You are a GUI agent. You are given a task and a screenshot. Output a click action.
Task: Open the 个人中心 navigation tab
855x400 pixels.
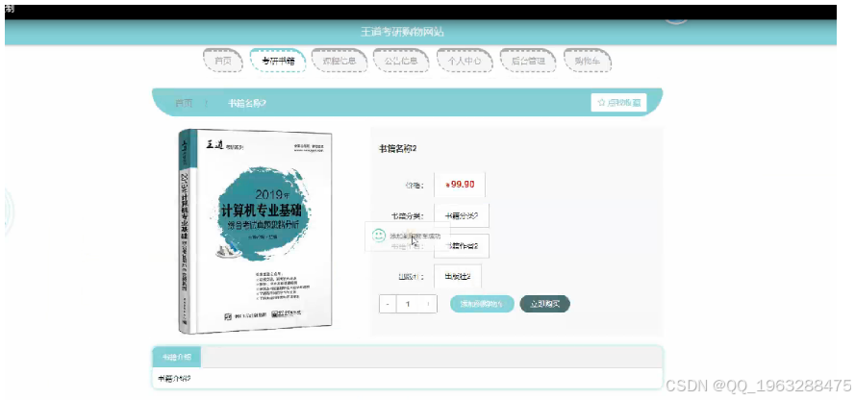click(465, 61)
